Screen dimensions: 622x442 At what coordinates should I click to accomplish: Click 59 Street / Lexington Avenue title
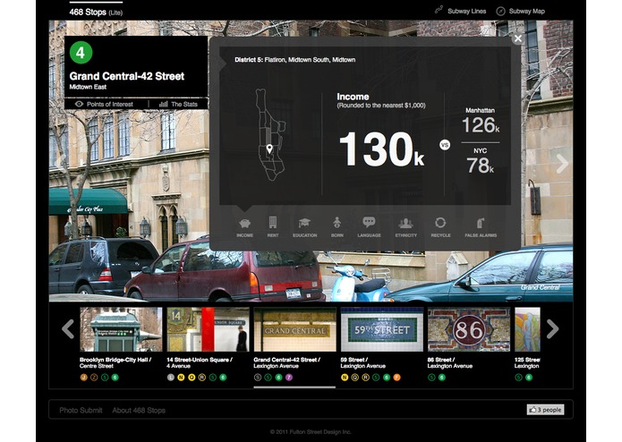[362, 362]
